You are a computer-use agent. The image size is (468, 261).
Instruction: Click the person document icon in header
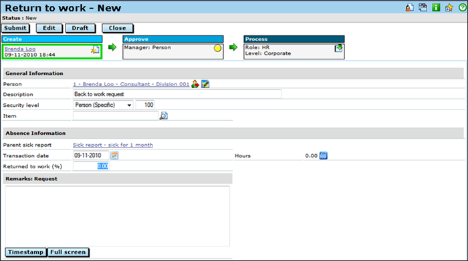[x=410, y=7]
